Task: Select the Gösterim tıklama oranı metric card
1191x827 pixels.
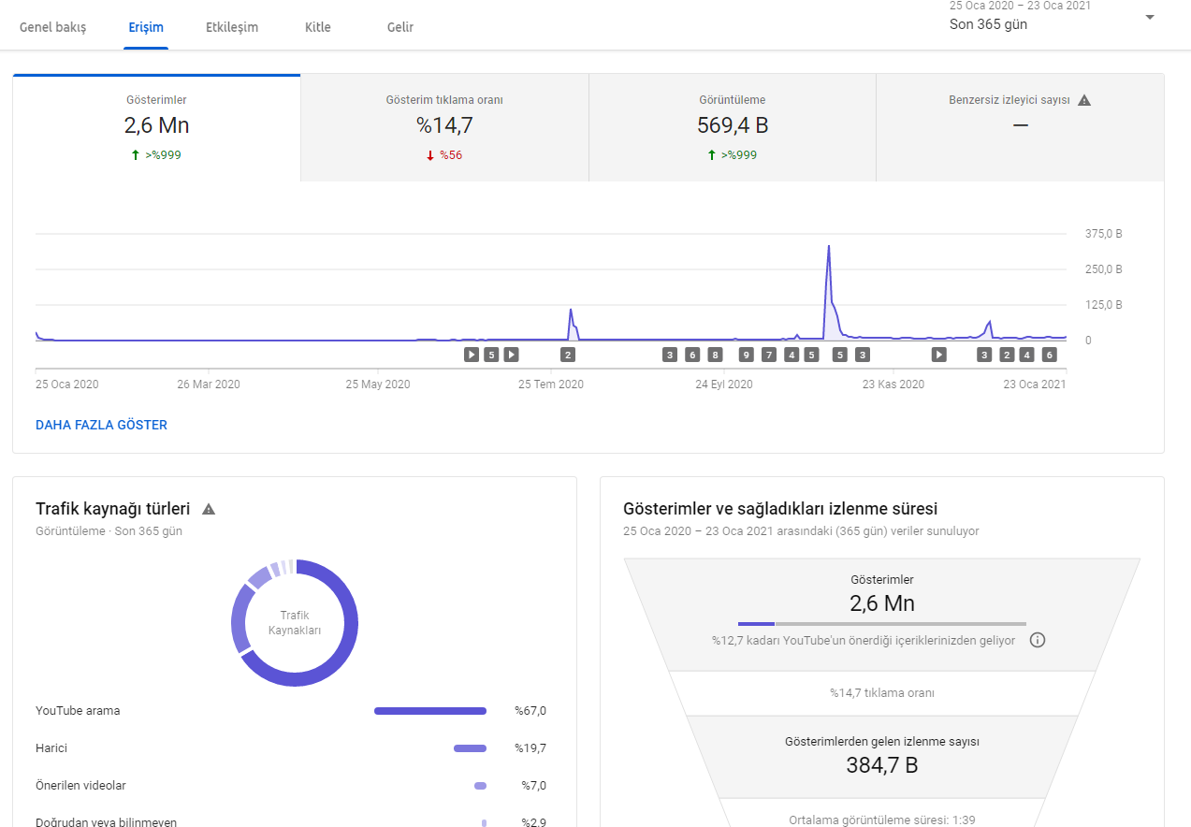Action: [x=444, y=128]
